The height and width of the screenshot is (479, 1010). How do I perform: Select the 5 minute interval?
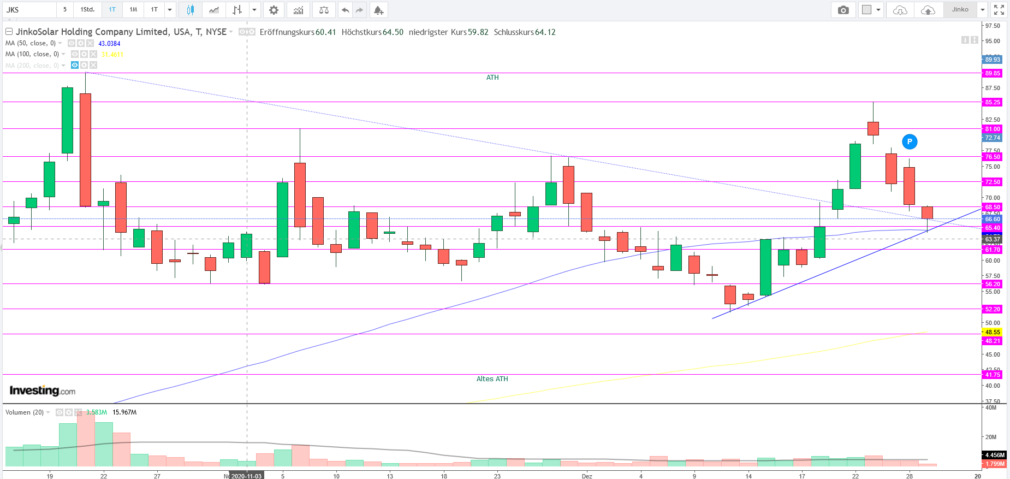65,10
